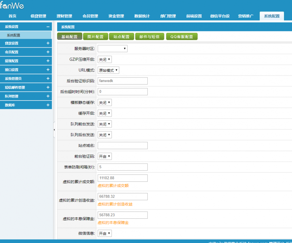This screenshot has width=292, height=243.
Task: Toggle the 前台验证码 select box
Action: pos(105,156)
